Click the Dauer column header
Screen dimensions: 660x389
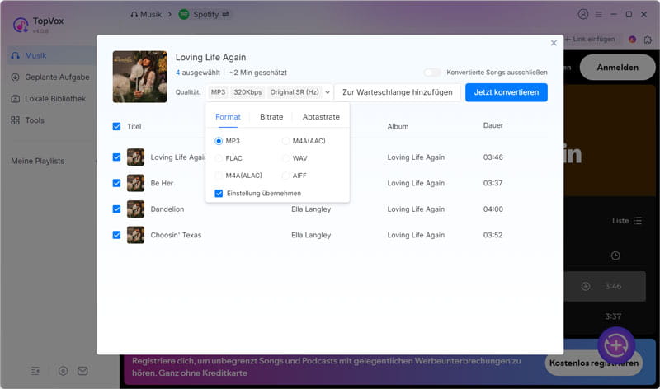(493, 125)
